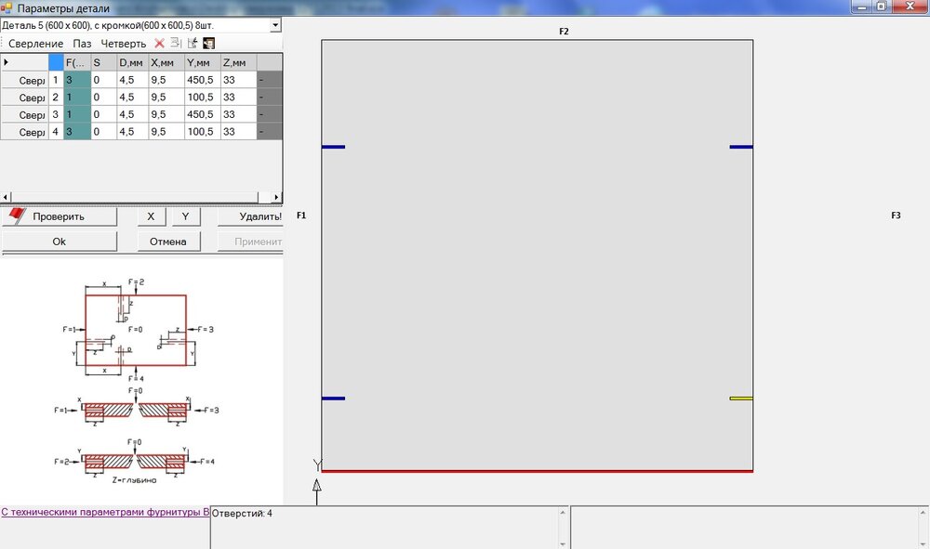
Task: Open the Паз menu
Action: [x=82, y=44]
